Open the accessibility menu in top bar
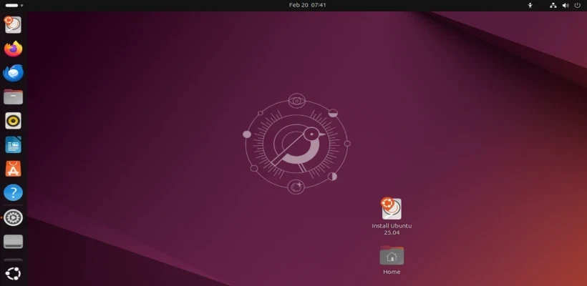The image size is (587, 286). pos(530,5)
